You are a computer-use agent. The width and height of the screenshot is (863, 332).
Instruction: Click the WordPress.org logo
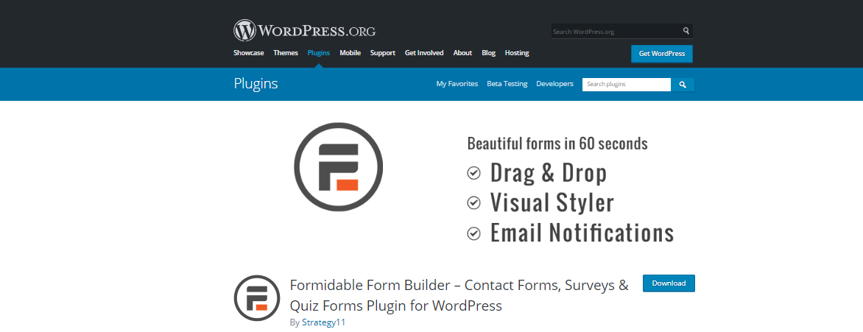[304, 30]
